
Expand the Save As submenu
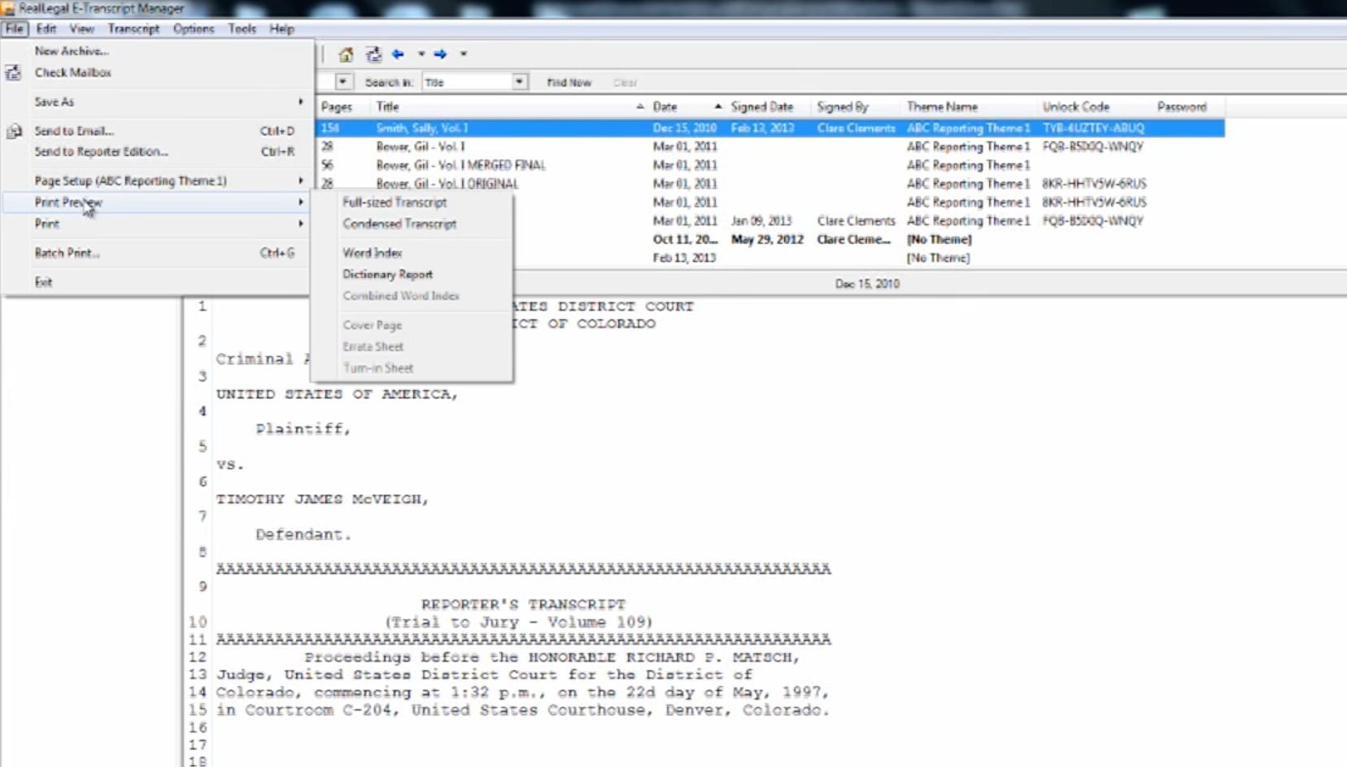click(54, 102)
